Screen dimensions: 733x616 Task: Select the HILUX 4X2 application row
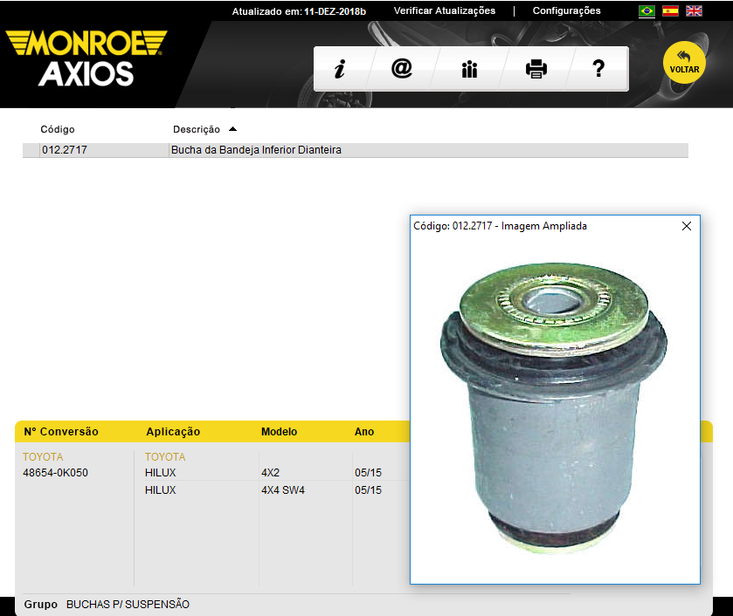(x=161, y=473)
